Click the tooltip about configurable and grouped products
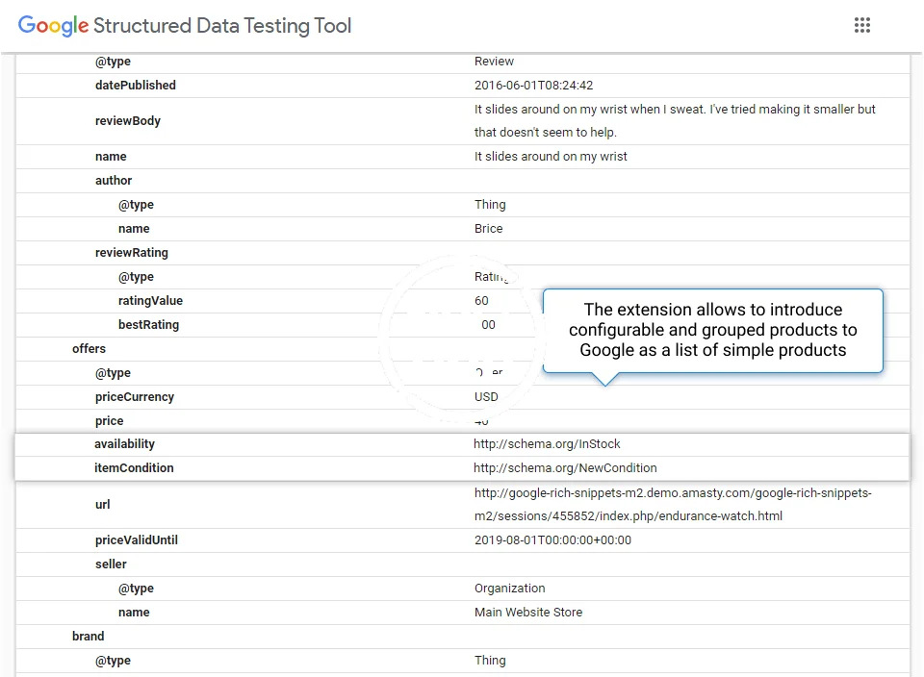Viewport: 924px width, 677px height. tap(712, 330)
